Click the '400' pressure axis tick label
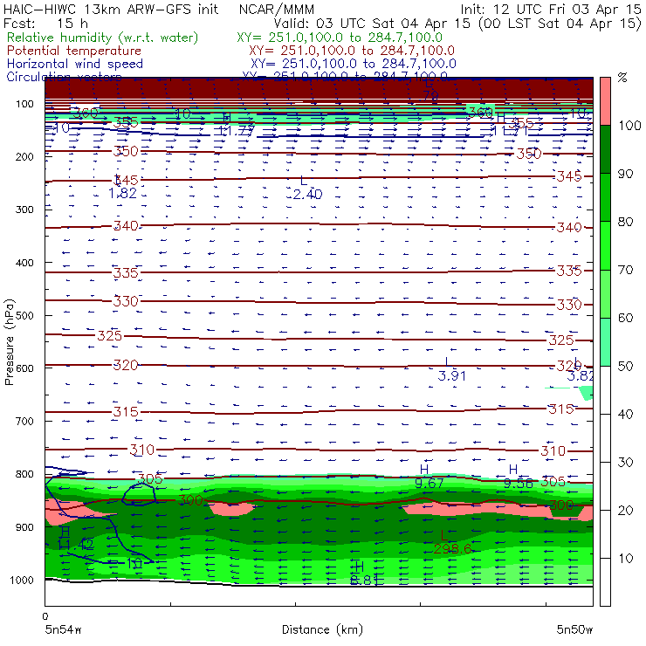 tap(24, 263)
